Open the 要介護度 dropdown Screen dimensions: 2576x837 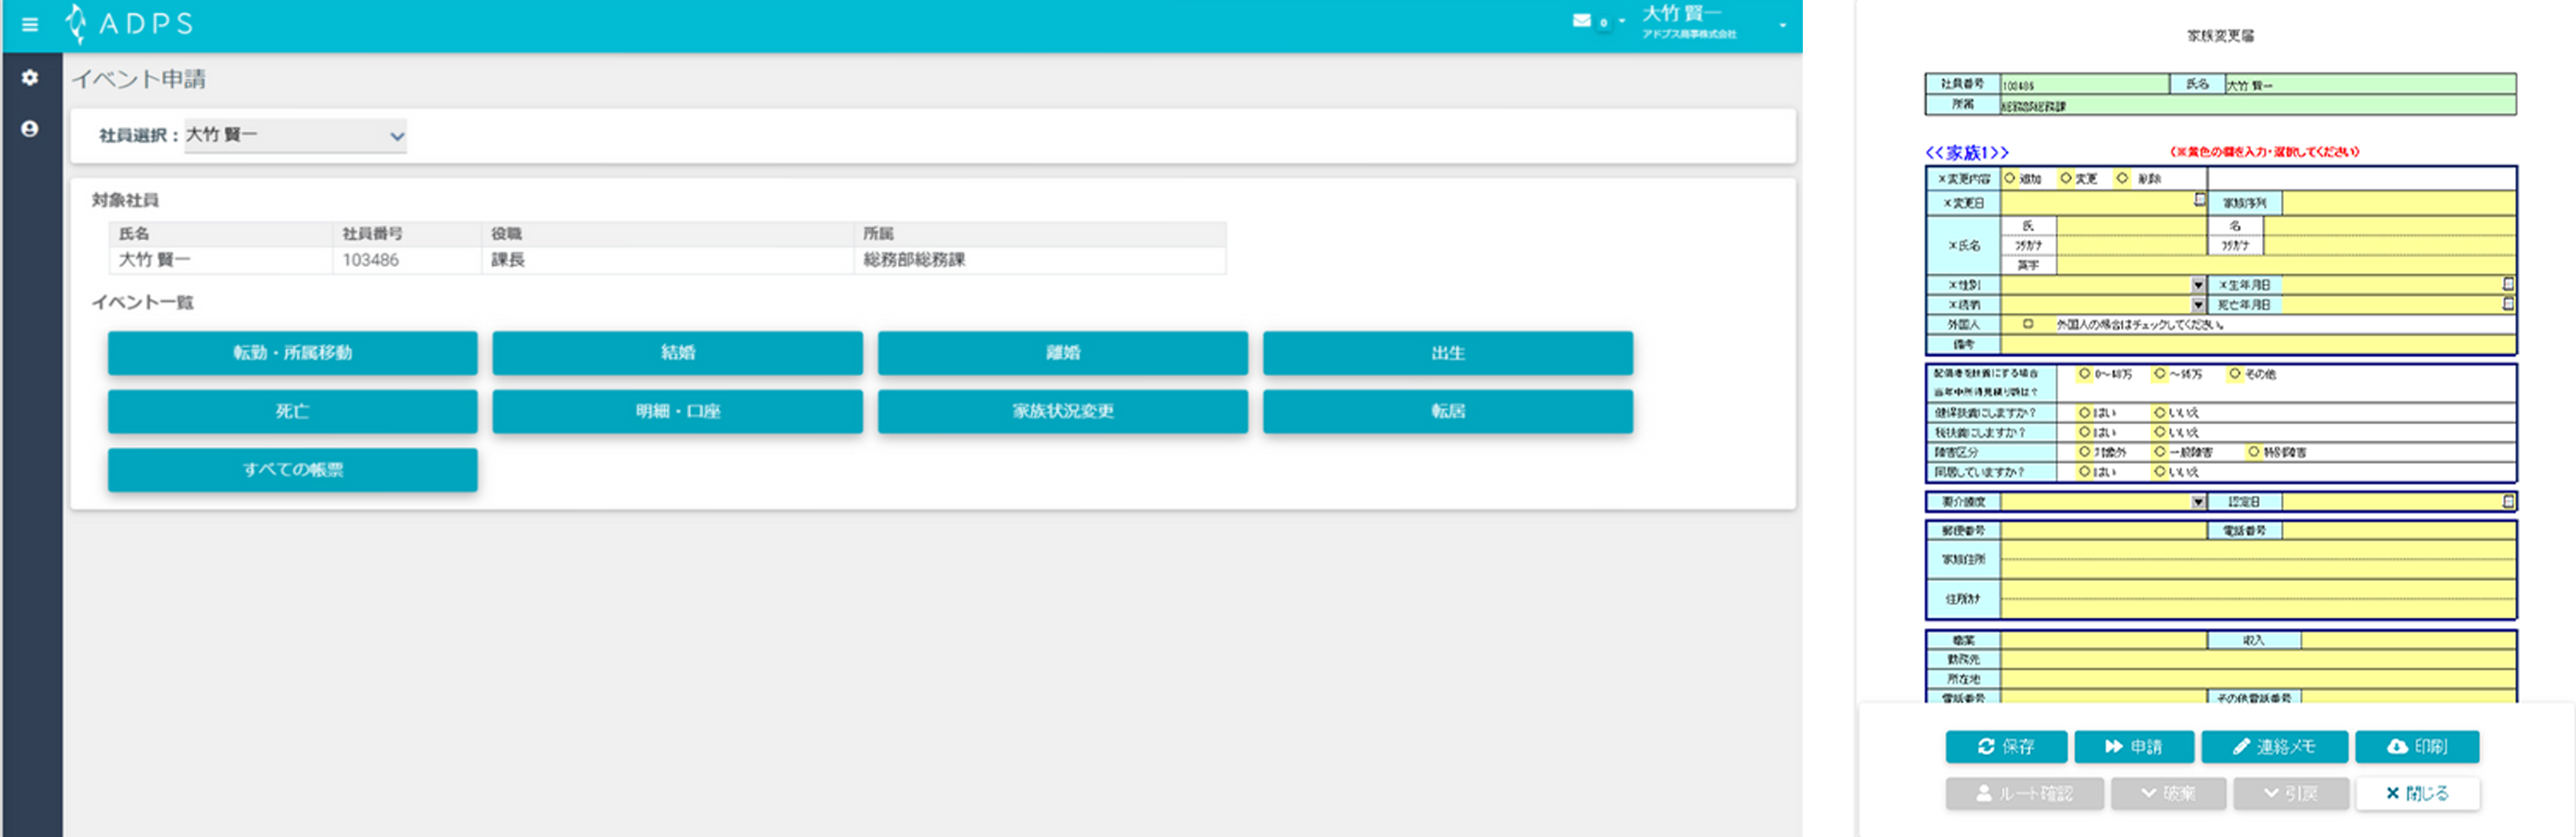pyautogui.click(x=2198, y=501)
